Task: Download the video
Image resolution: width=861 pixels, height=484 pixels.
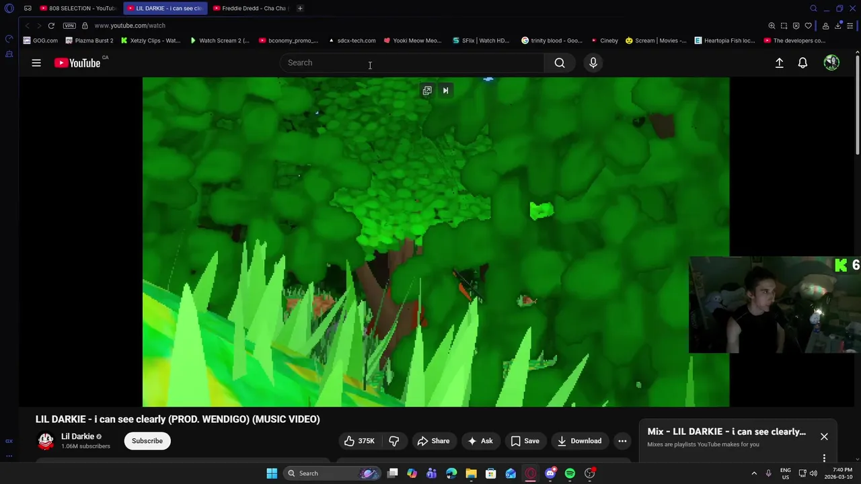Action: 579,441
